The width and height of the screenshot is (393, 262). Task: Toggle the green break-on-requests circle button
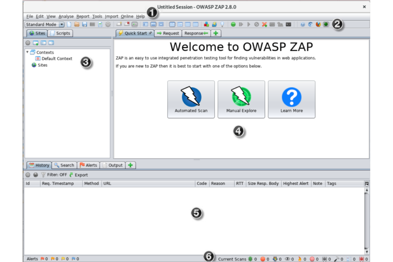click(233, 24)
